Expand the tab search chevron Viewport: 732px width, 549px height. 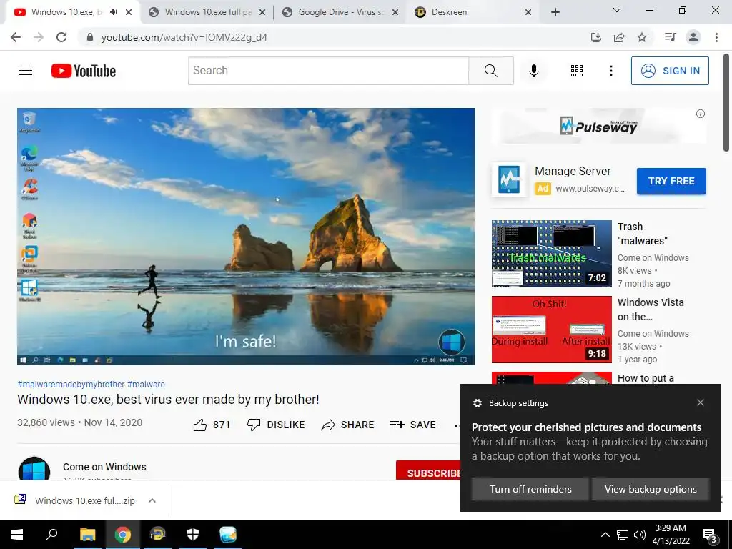(x=617, y=10)
